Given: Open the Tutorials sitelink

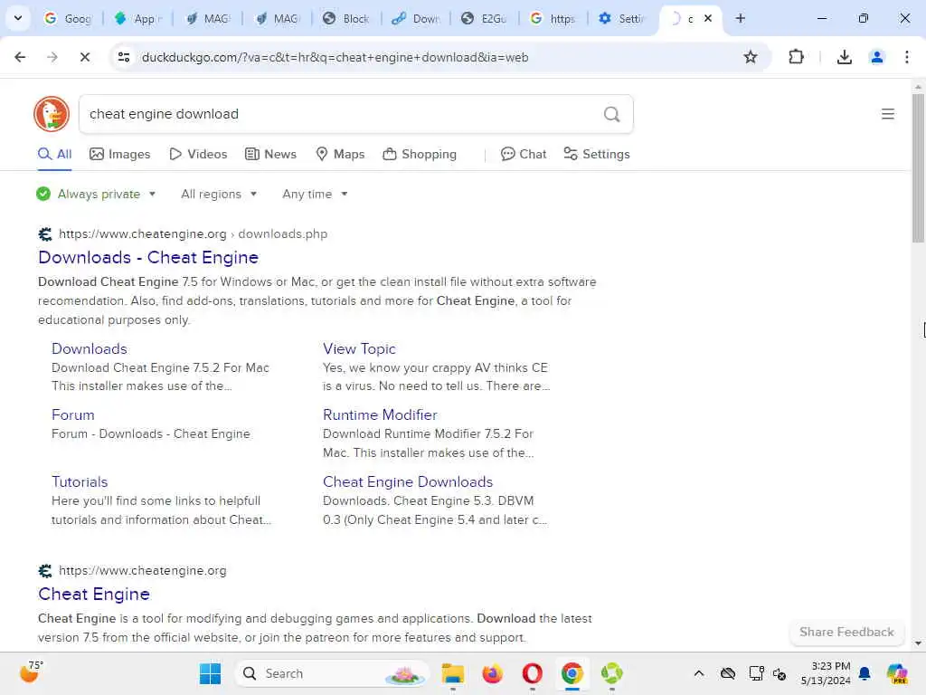Looking at the screenshot, I should (x=80, y=481).
